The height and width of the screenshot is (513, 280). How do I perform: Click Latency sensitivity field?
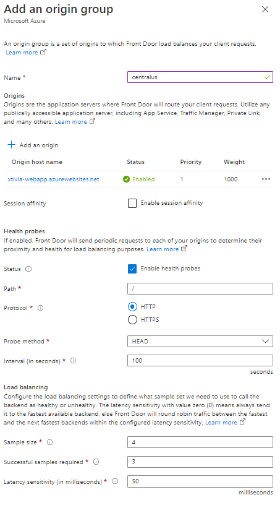tap(200, 481)
